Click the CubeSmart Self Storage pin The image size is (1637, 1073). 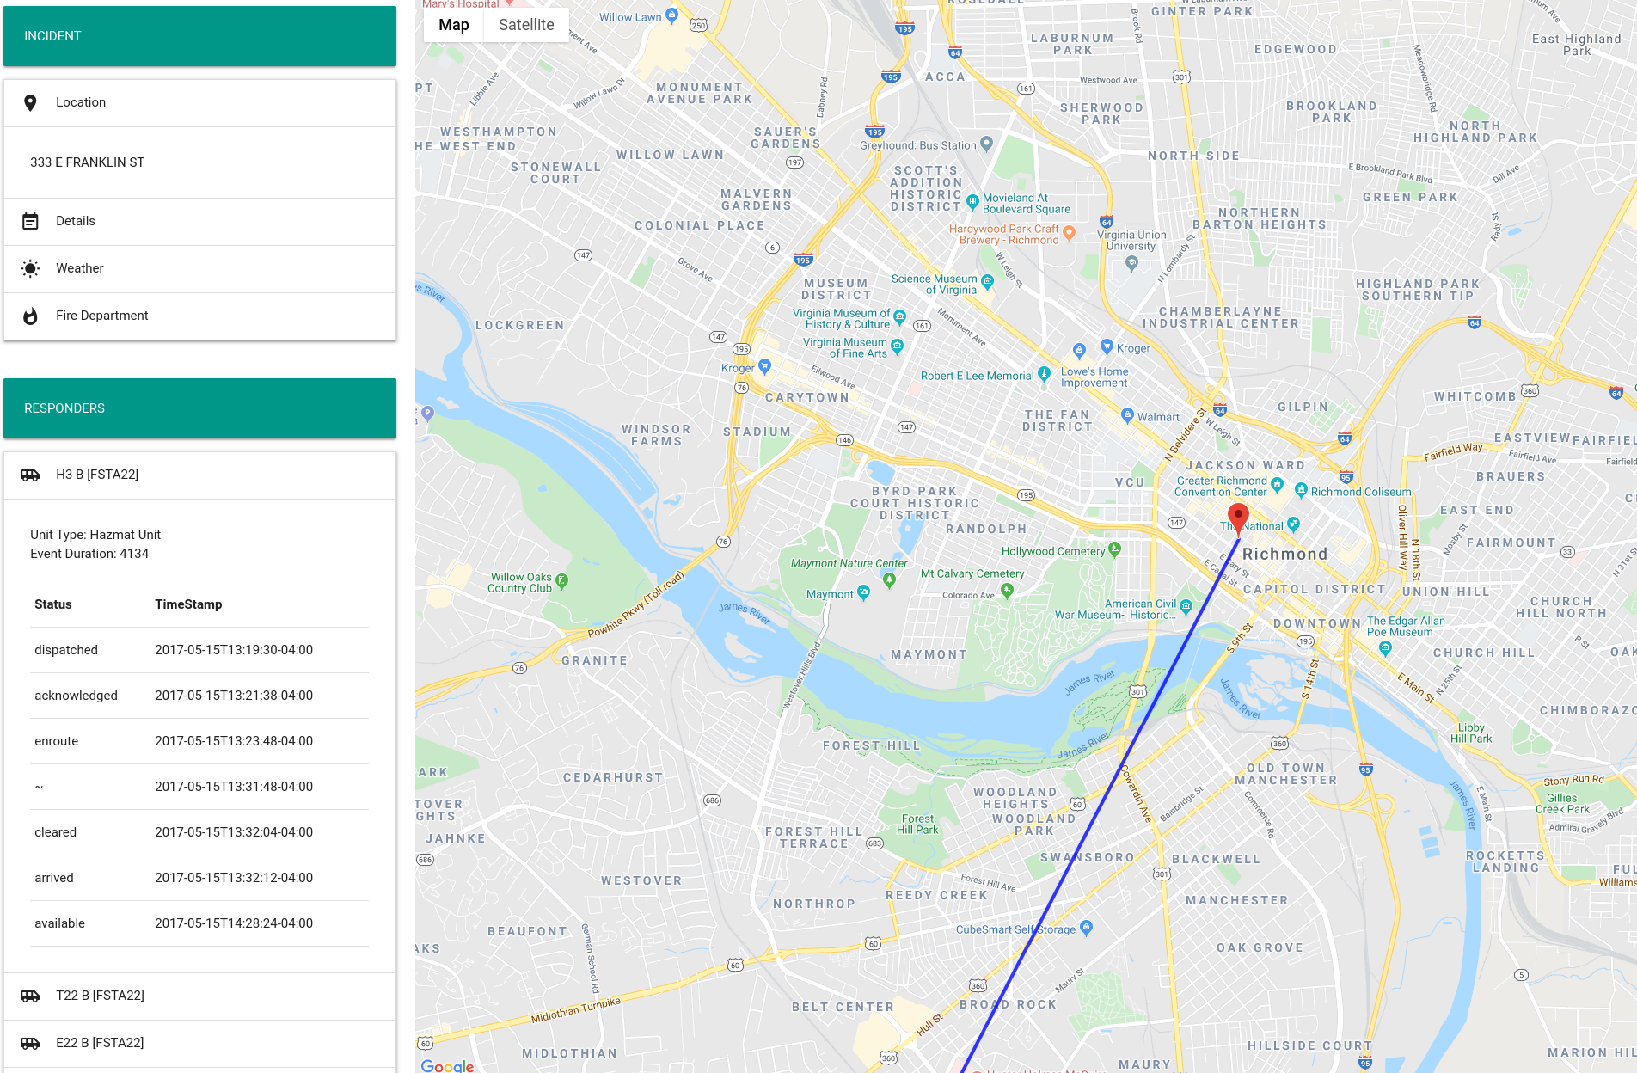tap(1086, 927)
